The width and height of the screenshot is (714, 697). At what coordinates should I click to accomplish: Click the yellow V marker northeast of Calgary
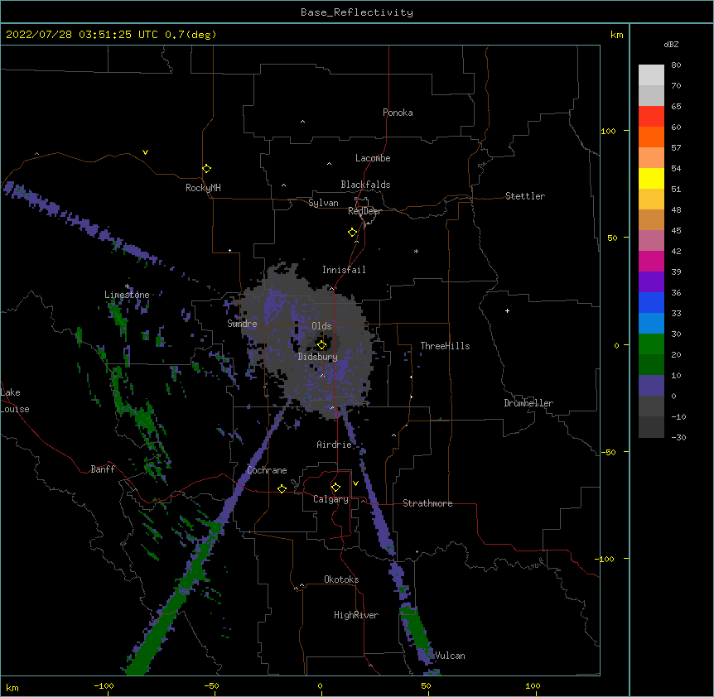point(355,483)
